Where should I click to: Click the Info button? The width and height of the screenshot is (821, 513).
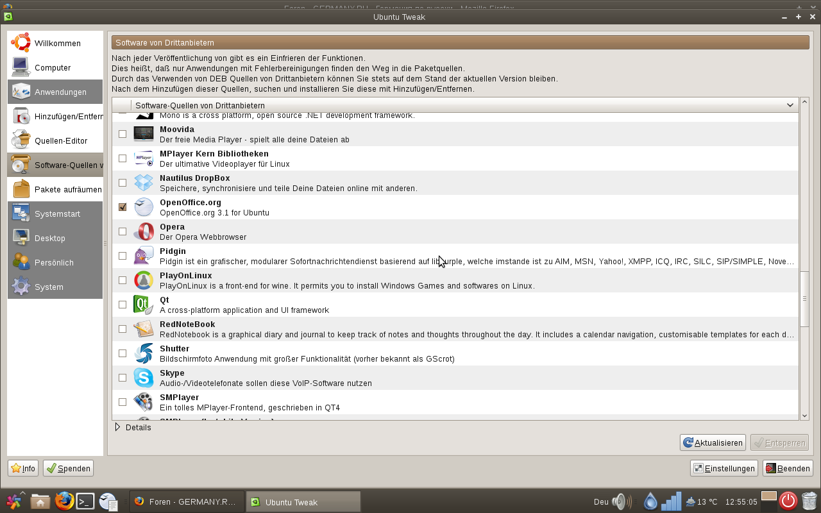tap(23, 468)
